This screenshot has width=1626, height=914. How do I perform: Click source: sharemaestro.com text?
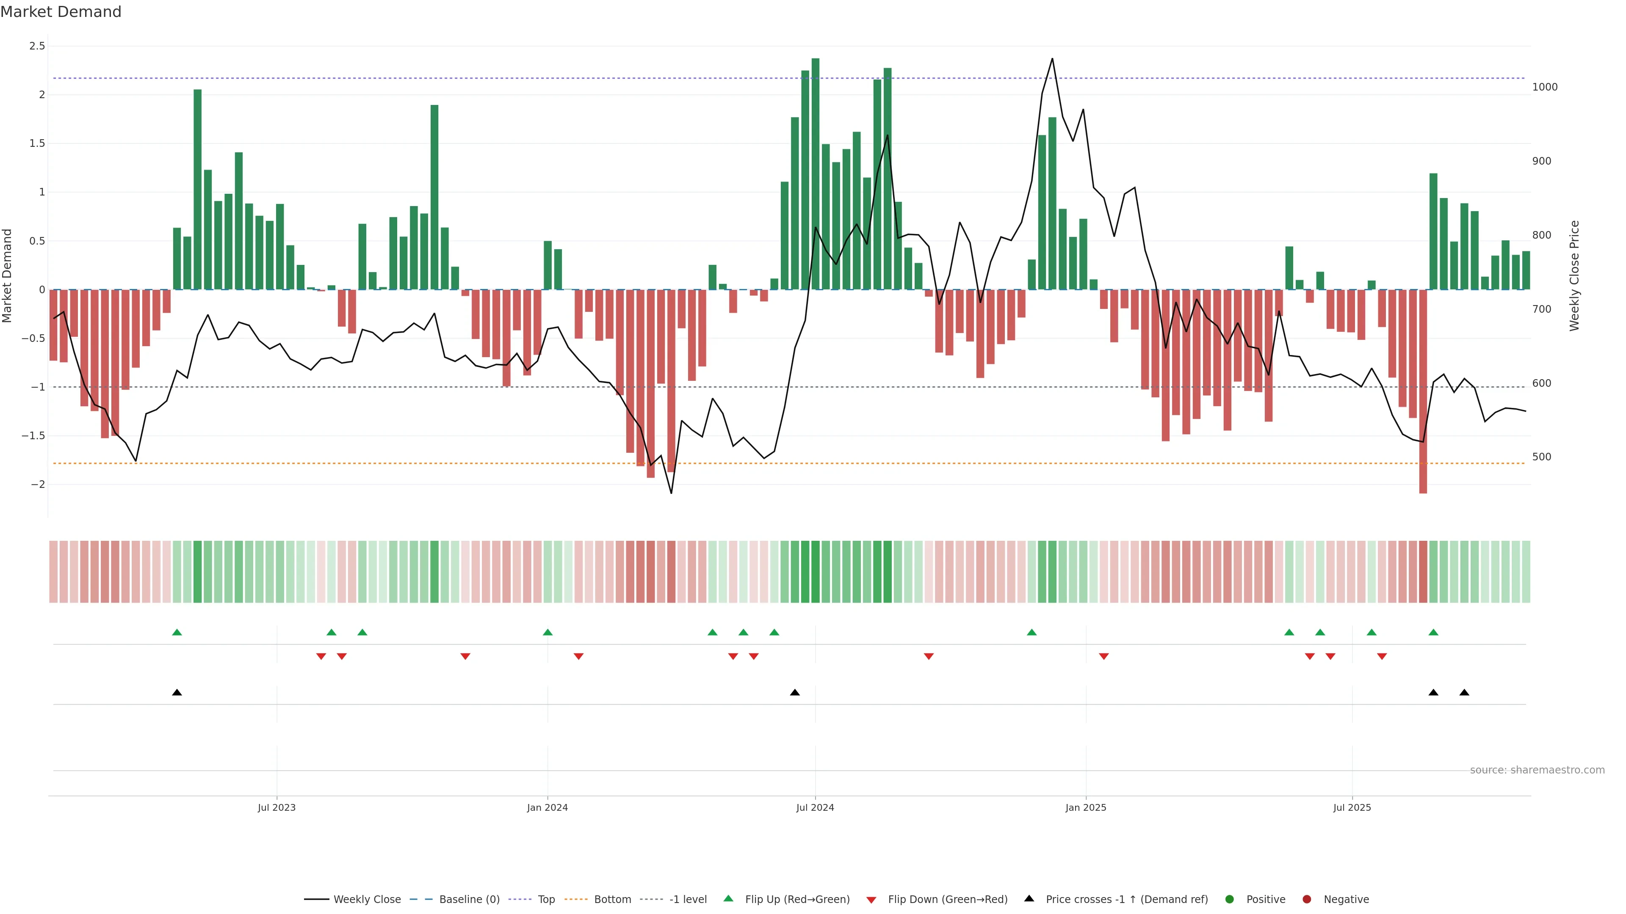pos(1537,770)
